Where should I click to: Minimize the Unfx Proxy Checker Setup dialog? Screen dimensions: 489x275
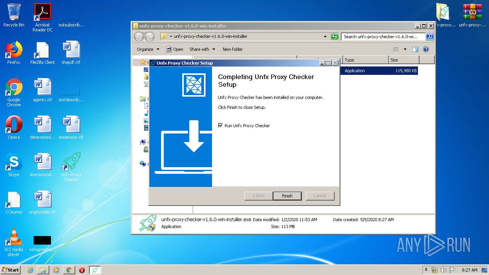[322, 63]
